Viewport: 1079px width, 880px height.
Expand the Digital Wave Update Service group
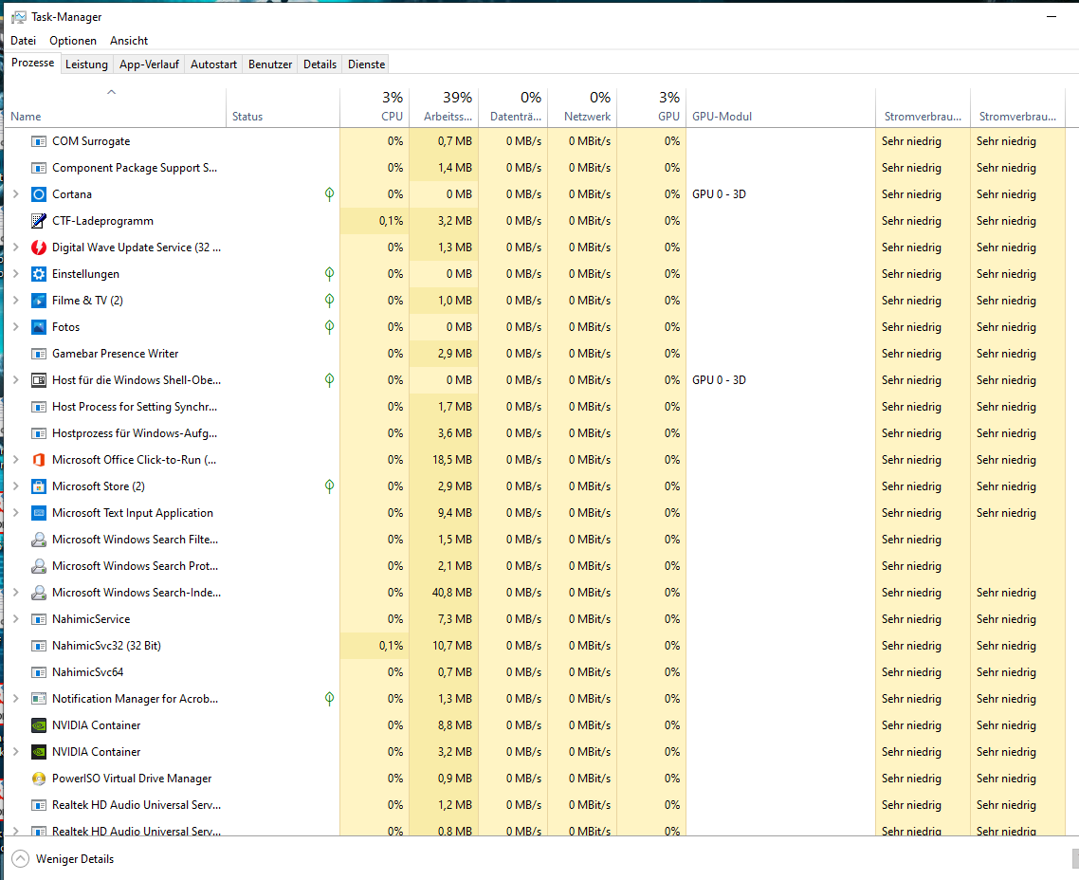coord(15,247)
